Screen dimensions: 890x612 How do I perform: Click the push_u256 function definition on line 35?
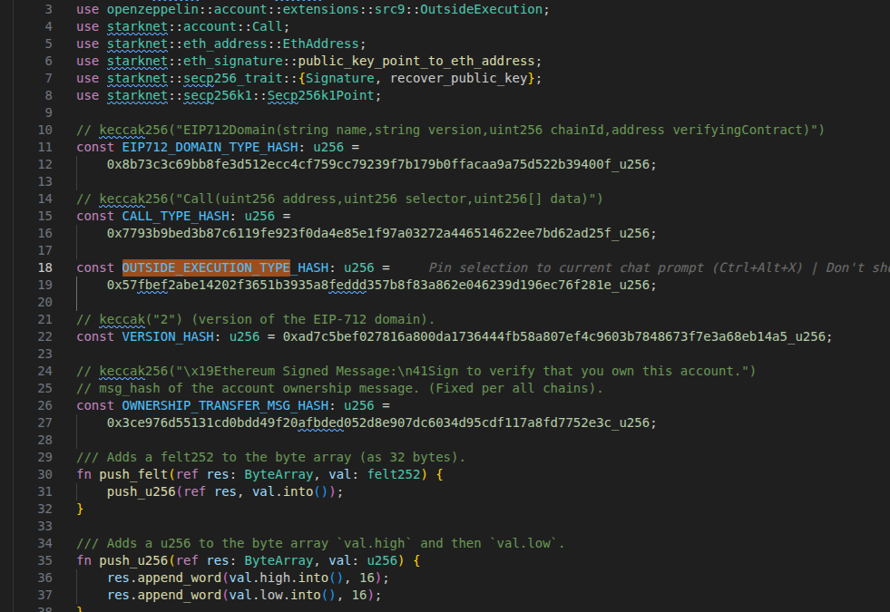(x=133, y=560)
